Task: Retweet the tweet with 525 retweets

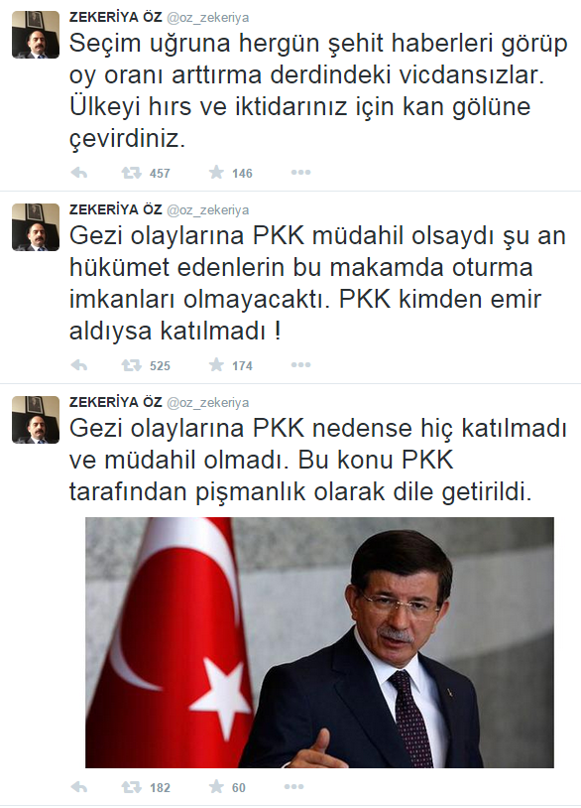Action: pyautogui.click(x=131, y=365)
